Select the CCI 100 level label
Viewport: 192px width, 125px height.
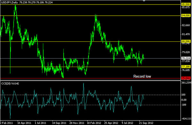[x=183, y=95]
